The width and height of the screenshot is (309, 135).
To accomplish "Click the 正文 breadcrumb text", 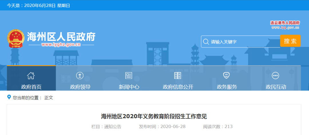I will click(48, 98).
